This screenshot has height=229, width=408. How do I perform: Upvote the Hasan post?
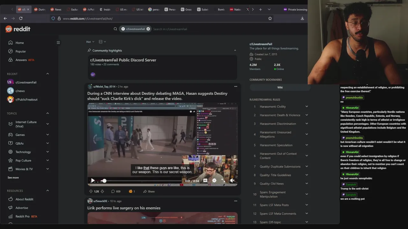tap(91, 191)
